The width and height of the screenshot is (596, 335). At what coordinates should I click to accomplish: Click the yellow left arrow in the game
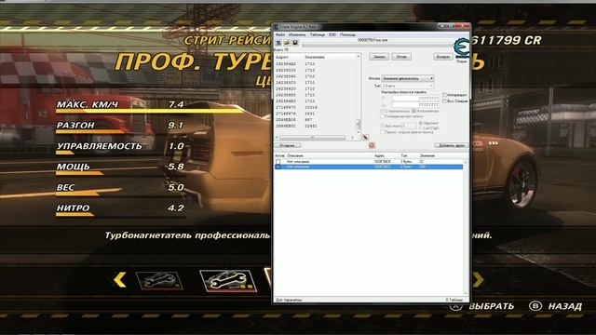click(120, 280)
